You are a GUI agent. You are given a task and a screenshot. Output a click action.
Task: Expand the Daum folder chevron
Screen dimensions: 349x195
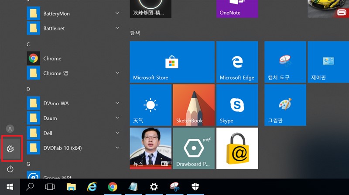(x=117, y=118)
